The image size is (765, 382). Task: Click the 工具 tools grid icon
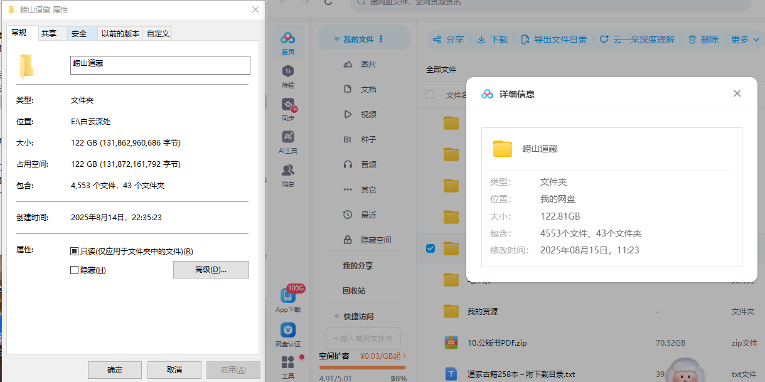tap(288, 363)
